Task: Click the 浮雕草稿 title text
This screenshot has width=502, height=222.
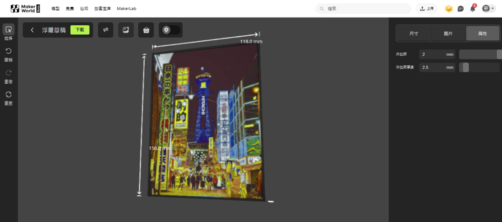Action: click(54, 30)
